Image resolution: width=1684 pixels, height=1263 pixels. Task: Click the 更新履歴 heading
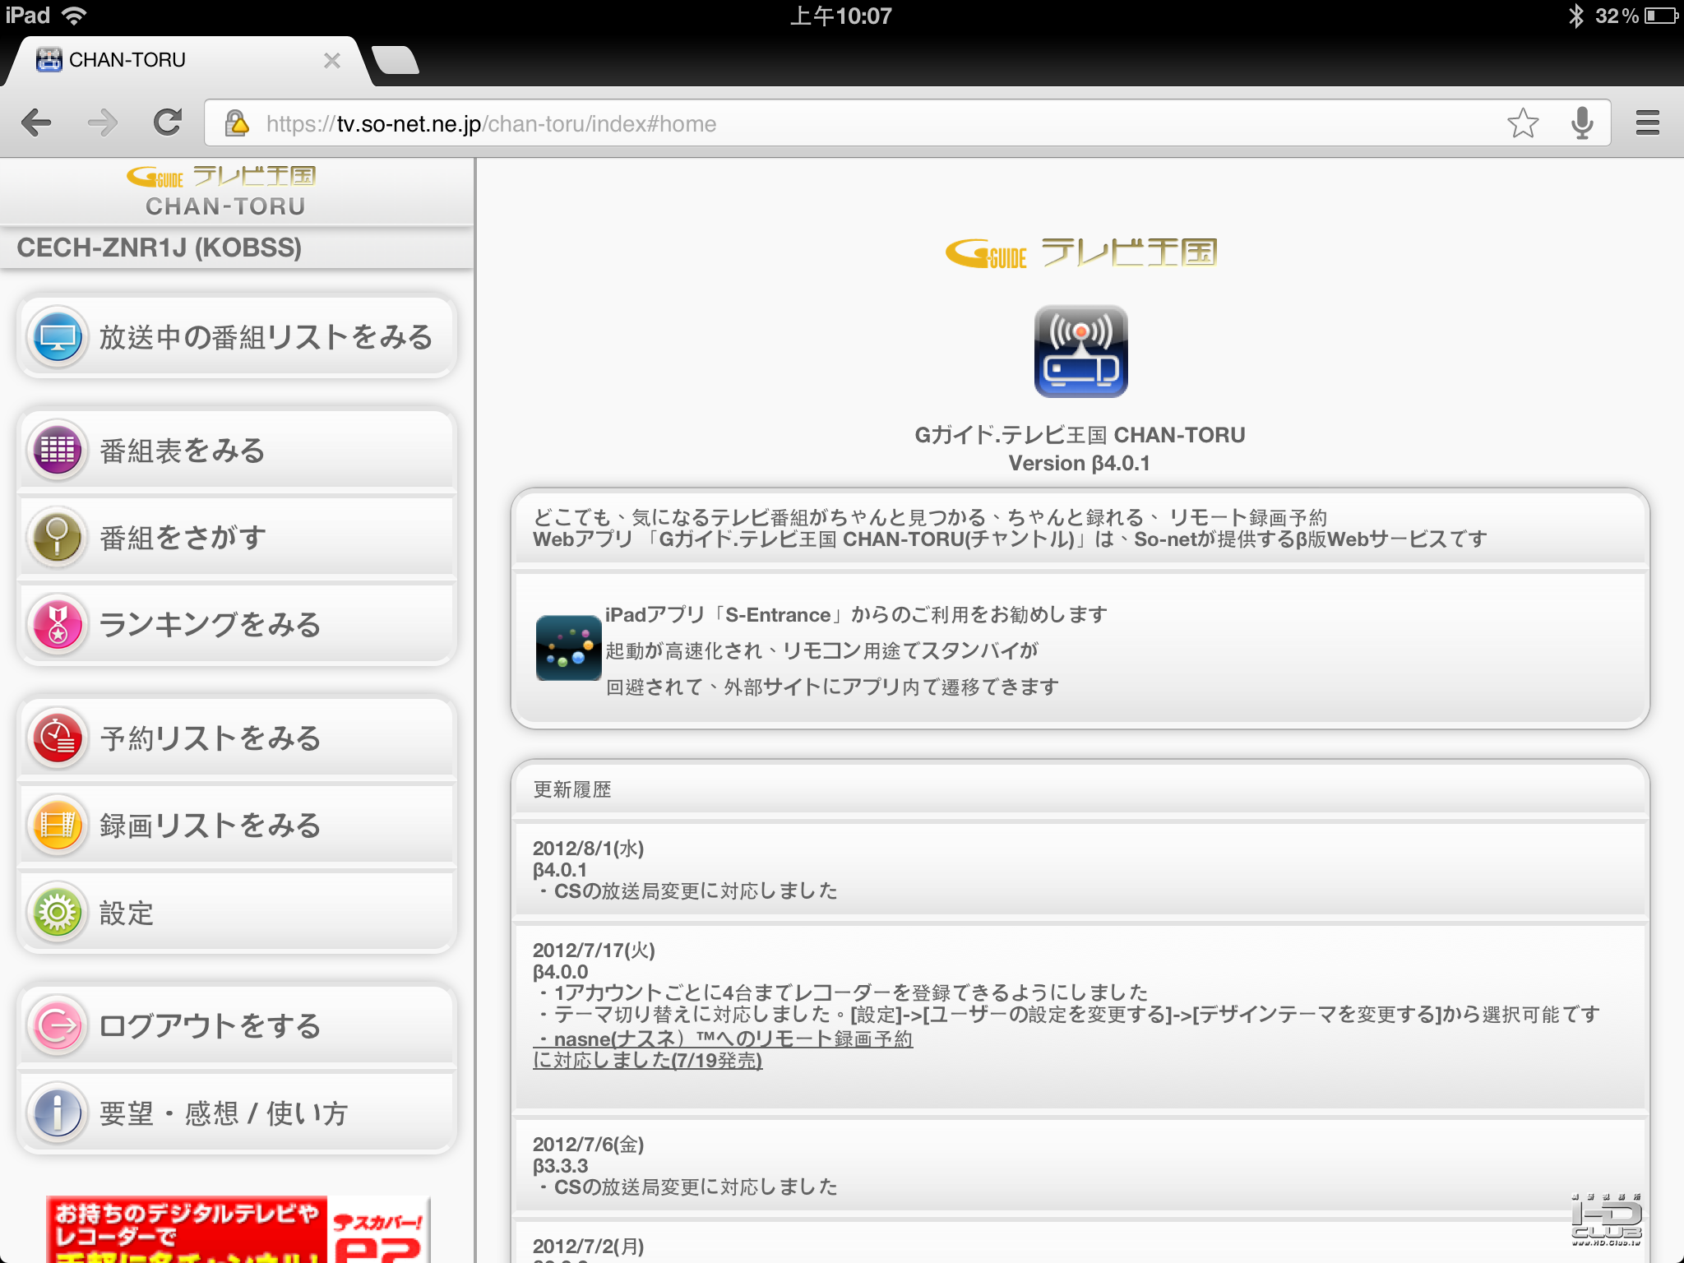[572, 789]
